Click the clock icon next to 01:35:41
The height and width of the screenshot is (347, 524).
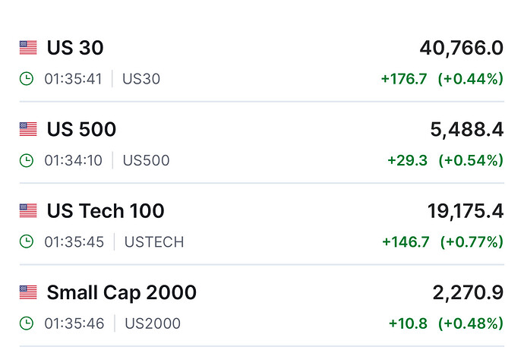[x=27, y=79]
